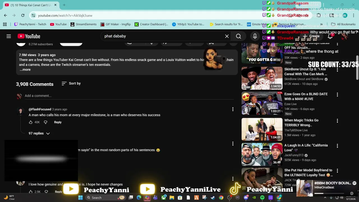Image resolution: width=359 pixels, height=202 pixels.
Task: Open a new browser tab
Action: coord(64,5)
